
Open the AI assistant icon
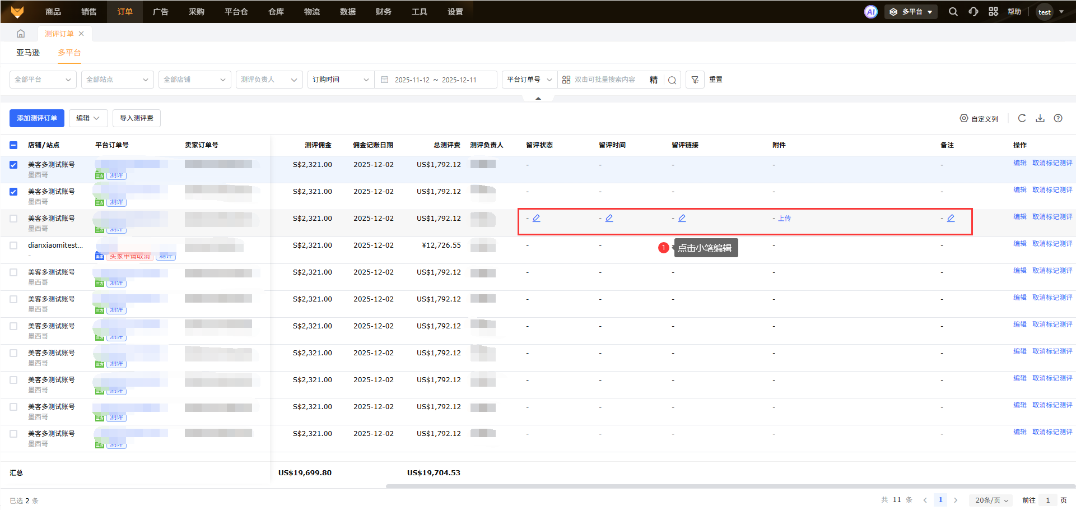[x=871, y=12]
